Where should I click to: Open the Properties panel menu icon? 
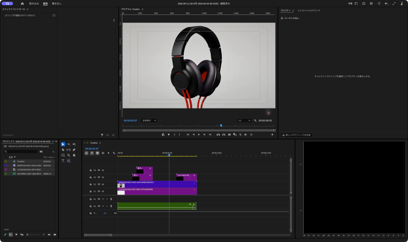click(x=293, y=11)
